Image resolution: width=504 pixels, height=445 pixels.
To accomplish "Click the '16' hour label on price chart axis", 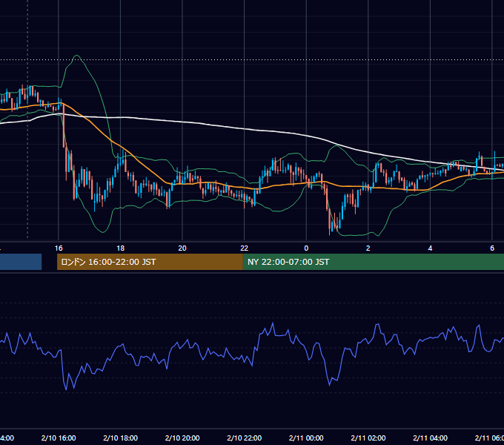I will click(x=59, y=248).
